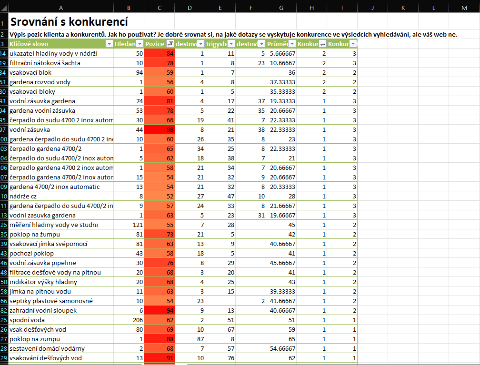This screenshot has width=480, height=365.
Task: Select cell 'sestavení domácí vodárny'
Action: [x=61, y=348]
